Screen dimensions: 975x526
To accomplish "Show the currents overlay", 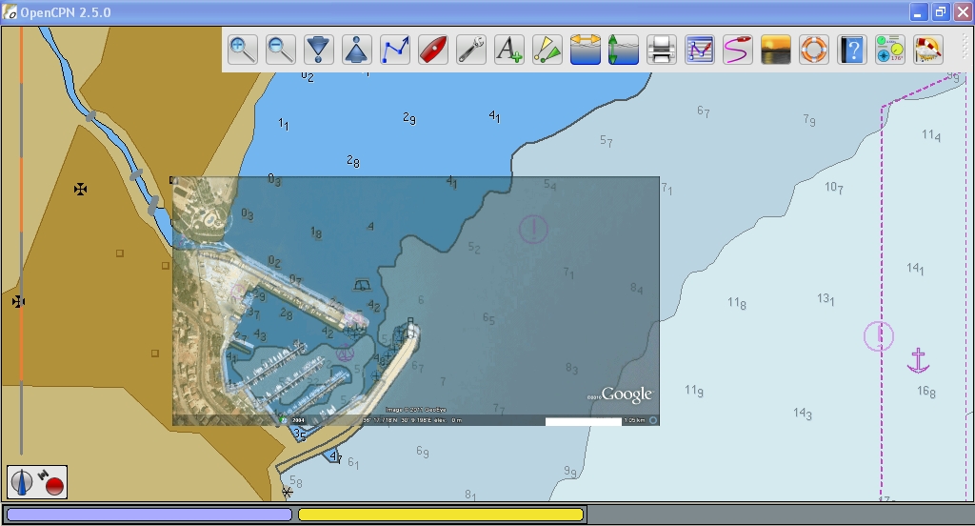I will click(586, 50).
